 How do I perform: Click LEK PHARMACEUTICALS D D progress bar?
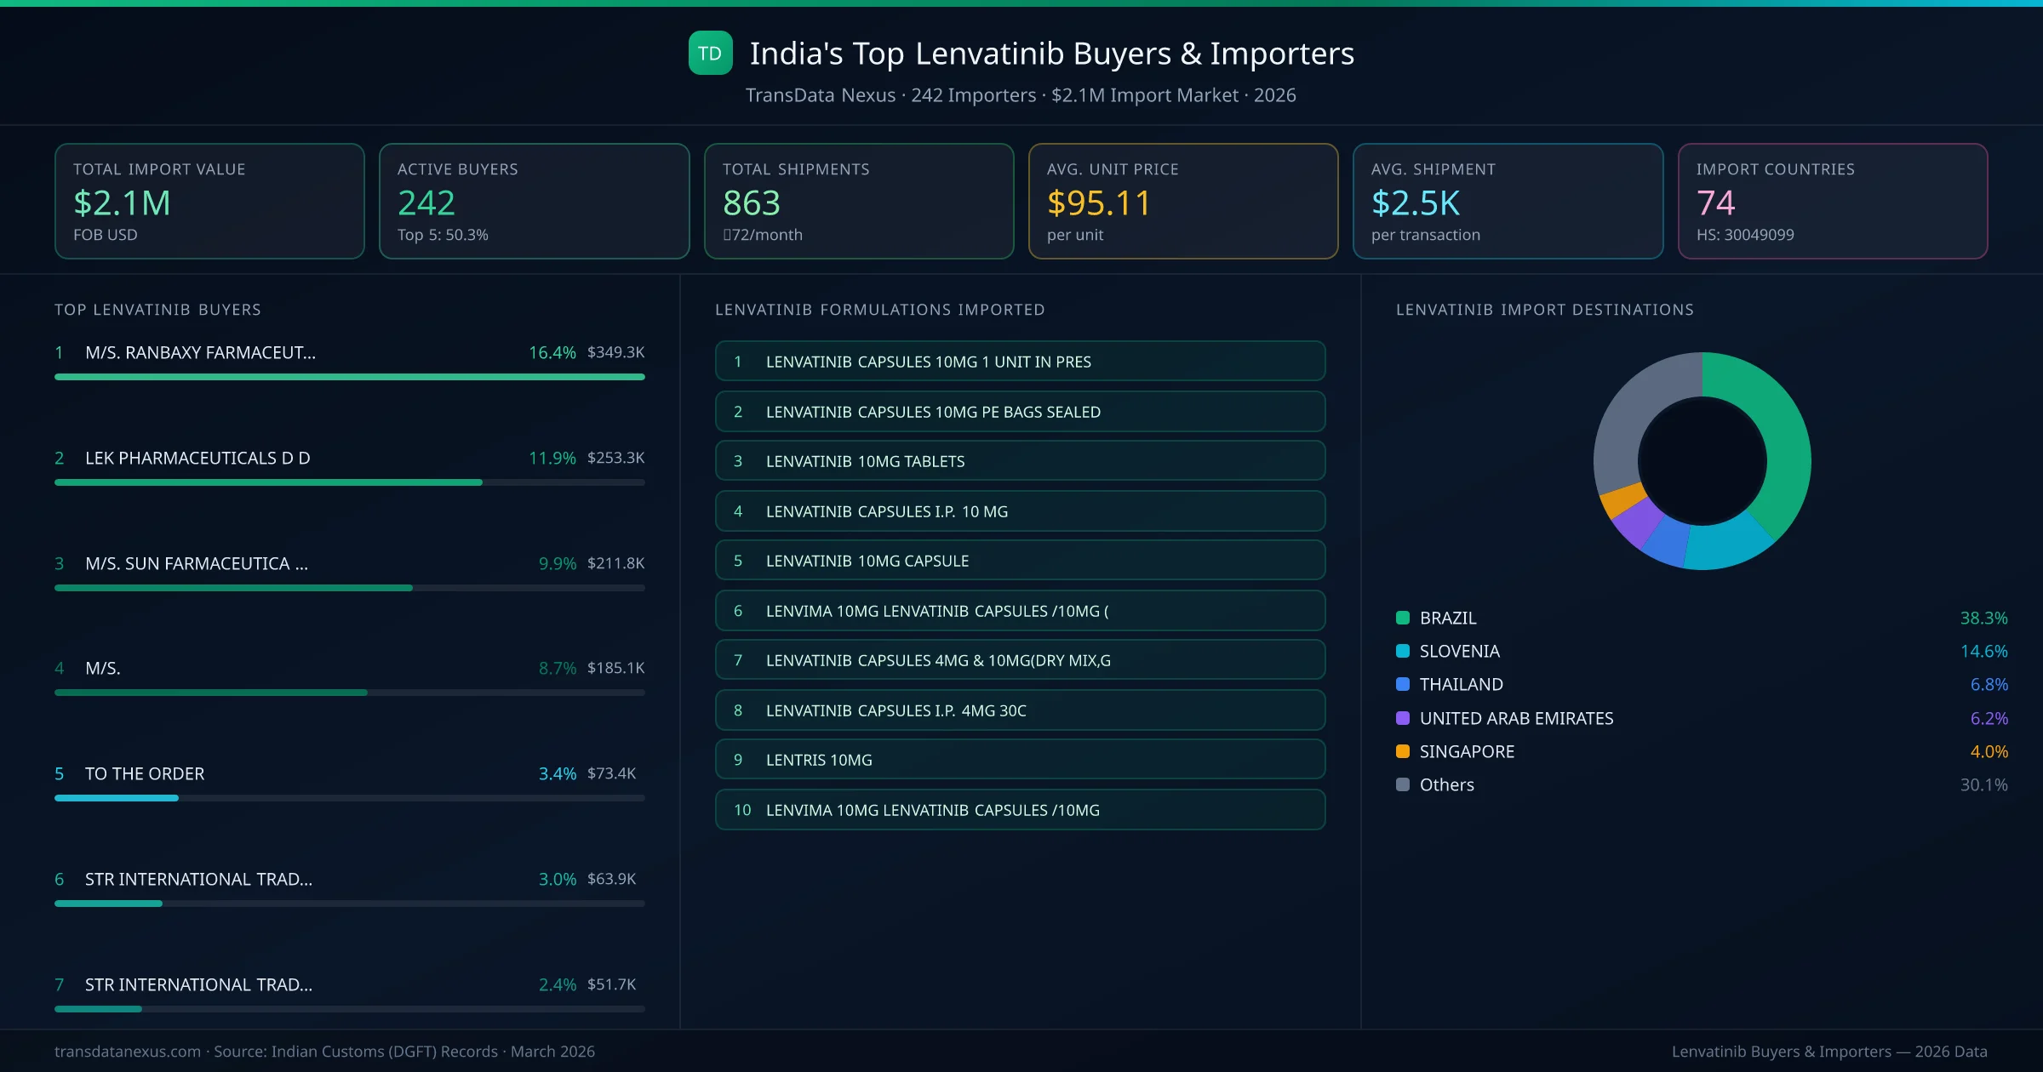tap(349, 482)
